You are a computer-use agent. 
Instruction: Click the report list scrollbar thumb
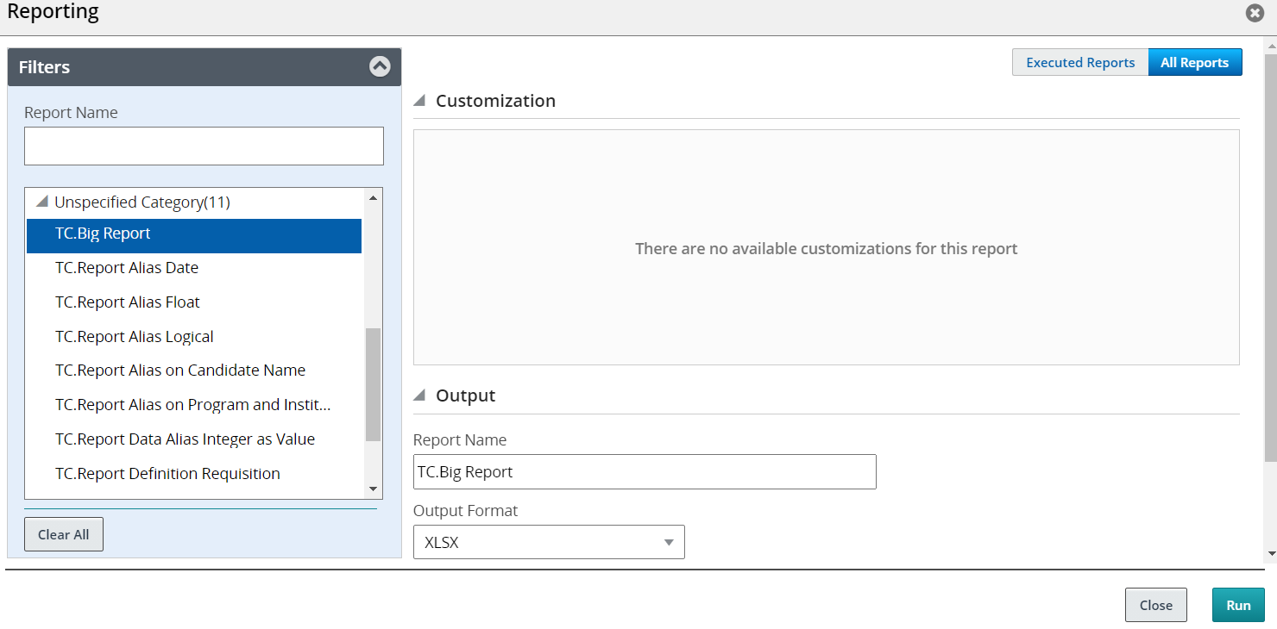[373, 384]
